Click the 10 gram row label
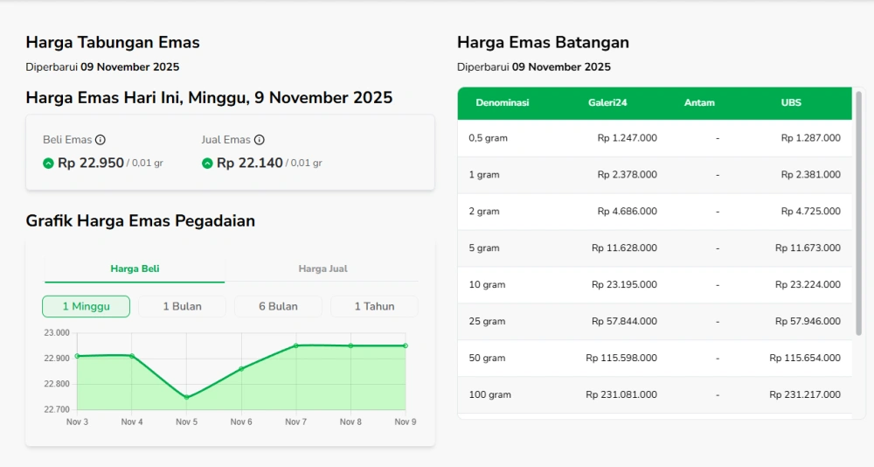 pyautogui.click(x=487, y=284)
